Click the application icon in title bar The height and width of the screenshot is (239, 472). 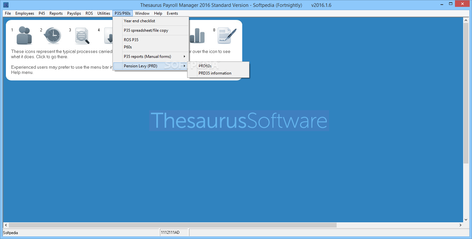(6, 5)
